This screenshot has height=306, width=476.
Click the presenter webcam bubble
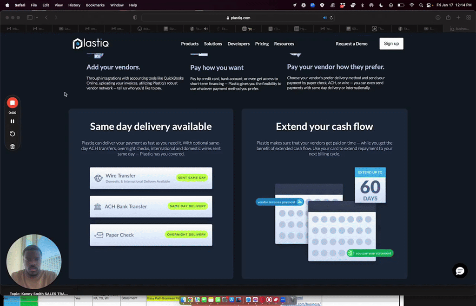[x=34, y=261]
